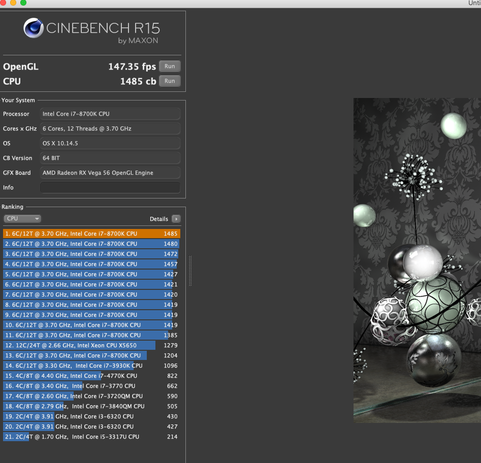Click the GFX Board field
481x463 pixels.
click(x=110, y=173)
